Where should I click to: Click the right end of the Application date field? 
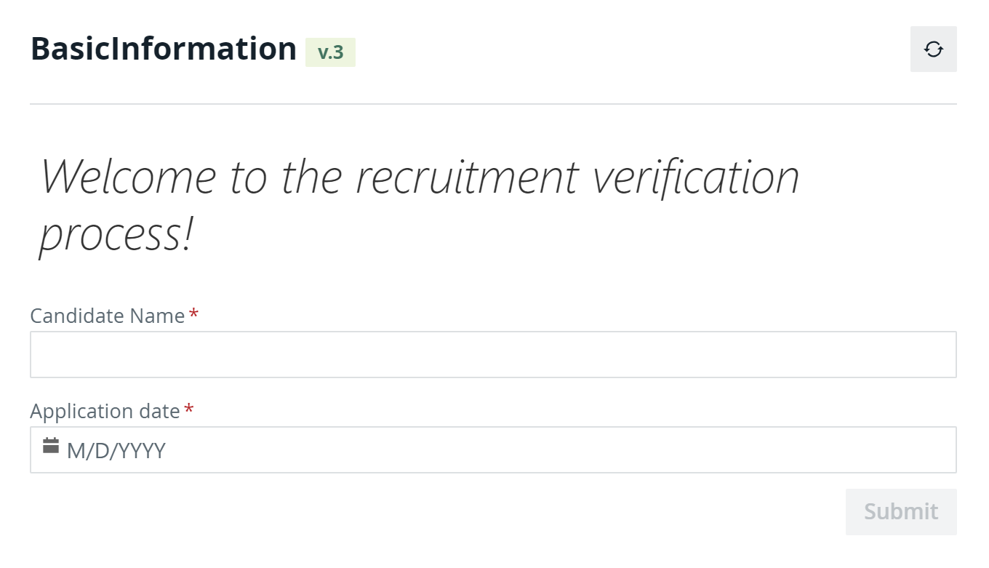coord(938,450)
